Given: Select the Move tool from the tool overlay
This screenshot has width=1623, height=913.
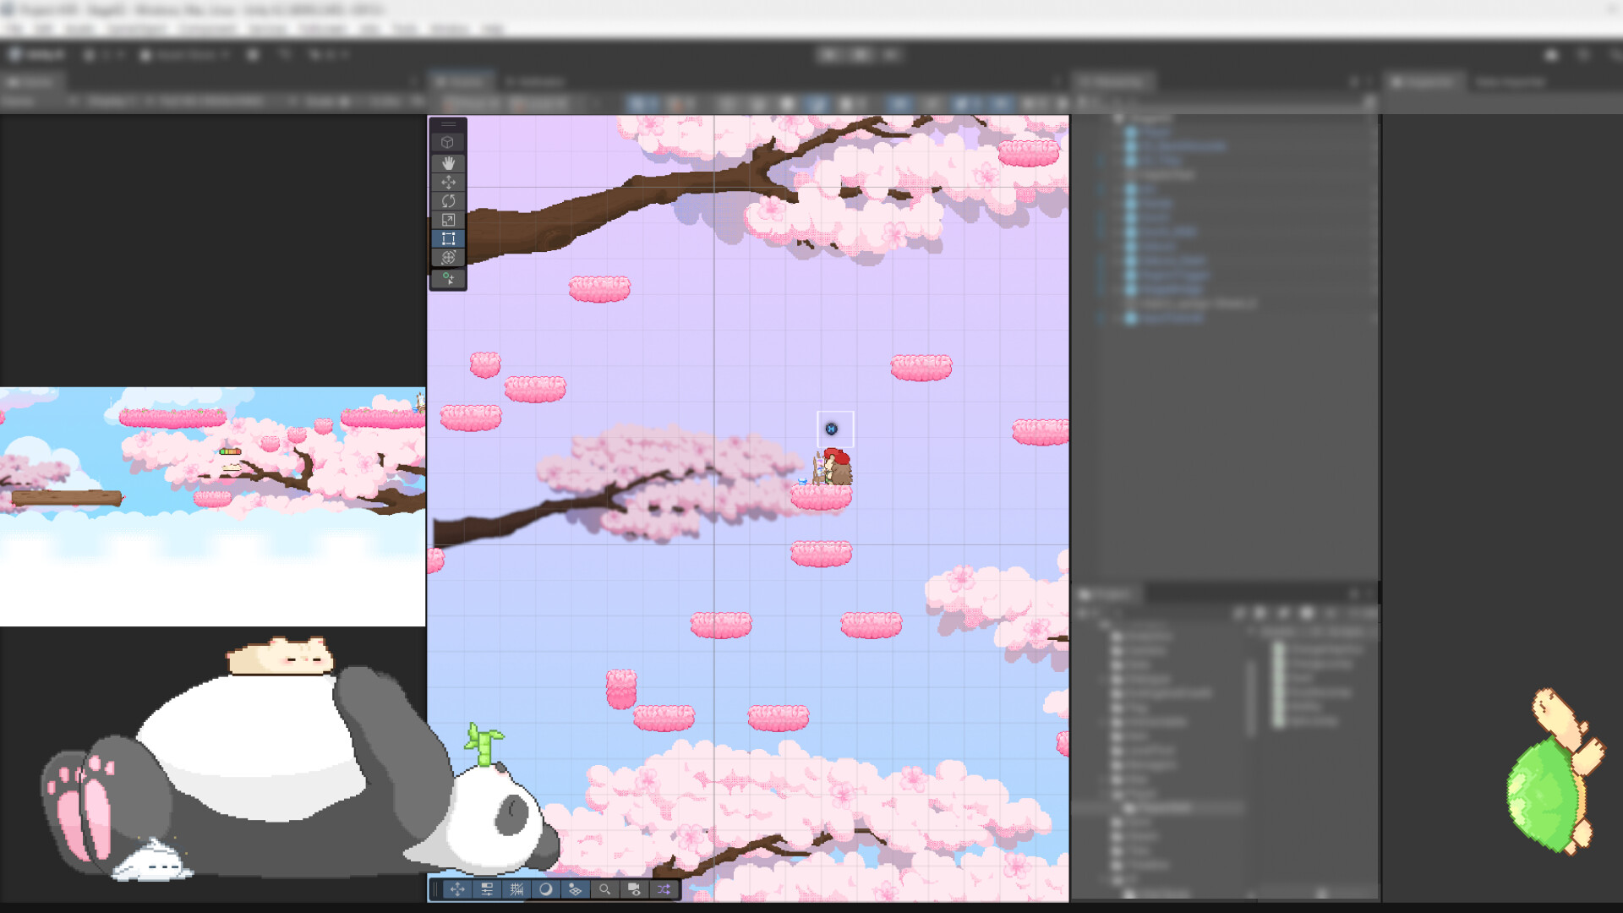Looking at the screenshot, I should point(449,180).
